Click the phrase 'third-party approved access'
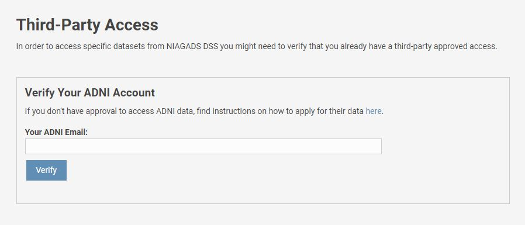The height and width of the screenshot is (225, 525). pos(444,46)
